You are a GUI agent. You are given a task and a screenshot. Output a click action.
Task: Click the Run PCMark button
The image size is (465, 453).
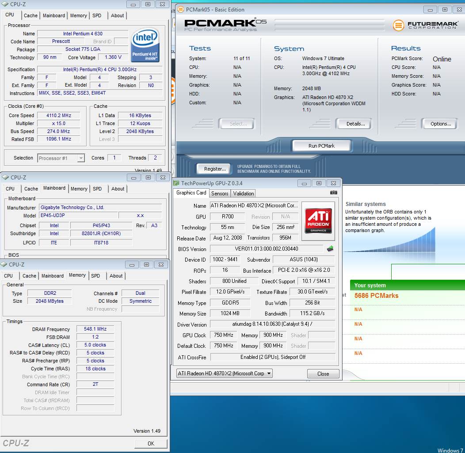click(321, 146)
